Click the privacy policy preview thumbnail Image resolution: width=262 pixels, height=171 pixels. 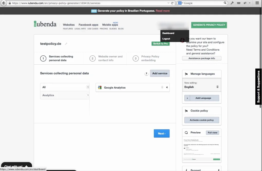(202, 149)
